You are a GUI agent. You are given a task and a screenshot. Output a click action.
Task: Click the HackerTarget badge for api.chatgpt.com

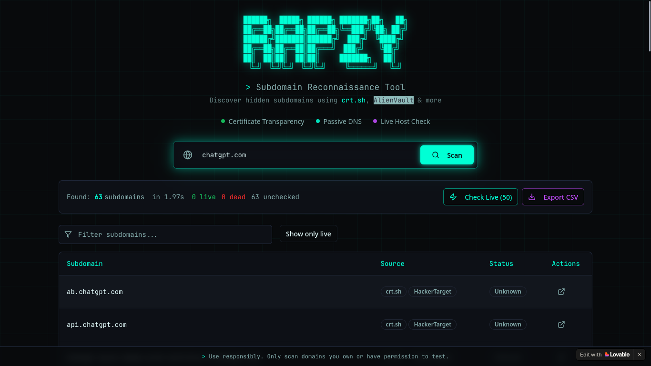(x=432, y=324)
